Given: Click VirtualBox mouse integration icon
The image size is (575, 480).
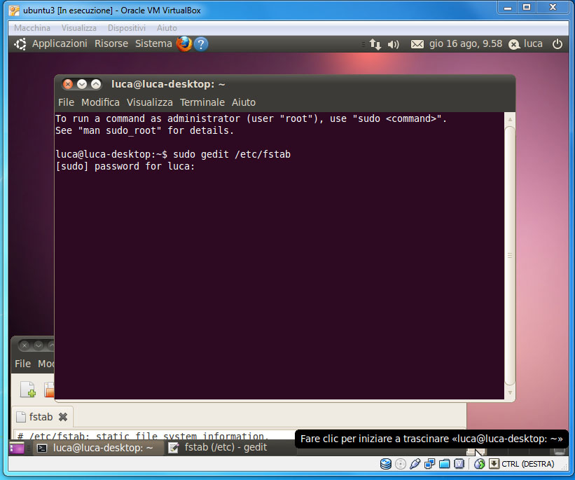Looking at the screenshot, I should pyautogui.click(x=479, y=464).
